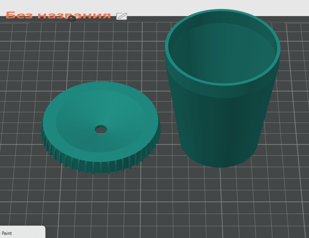Click the build plate corner marker at top right

click(x=296, y=23)
